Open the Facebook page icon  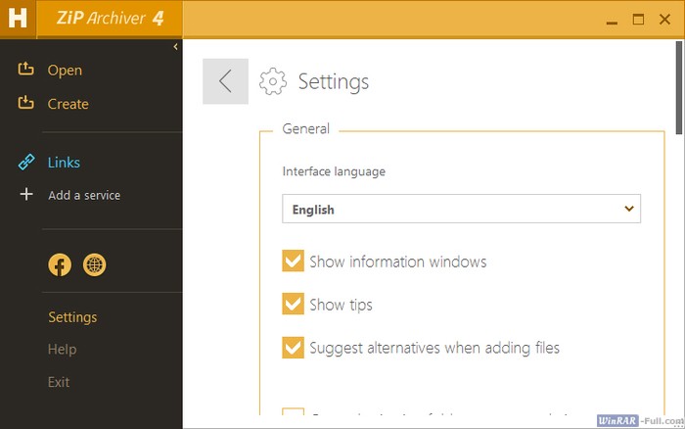coord(60,264)
